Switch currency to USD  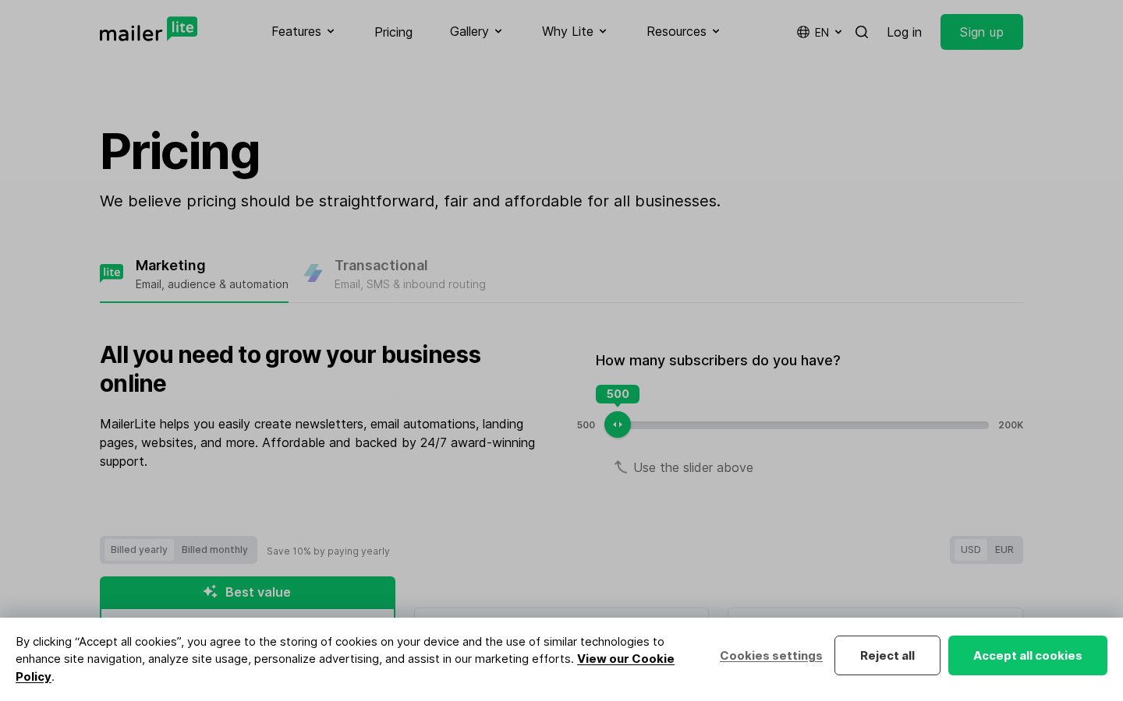coord(971,550)
